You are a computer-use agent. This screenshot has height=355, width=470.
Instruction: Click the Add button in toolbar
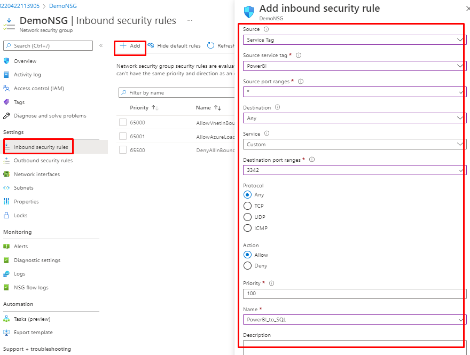(x=130, y=46)
